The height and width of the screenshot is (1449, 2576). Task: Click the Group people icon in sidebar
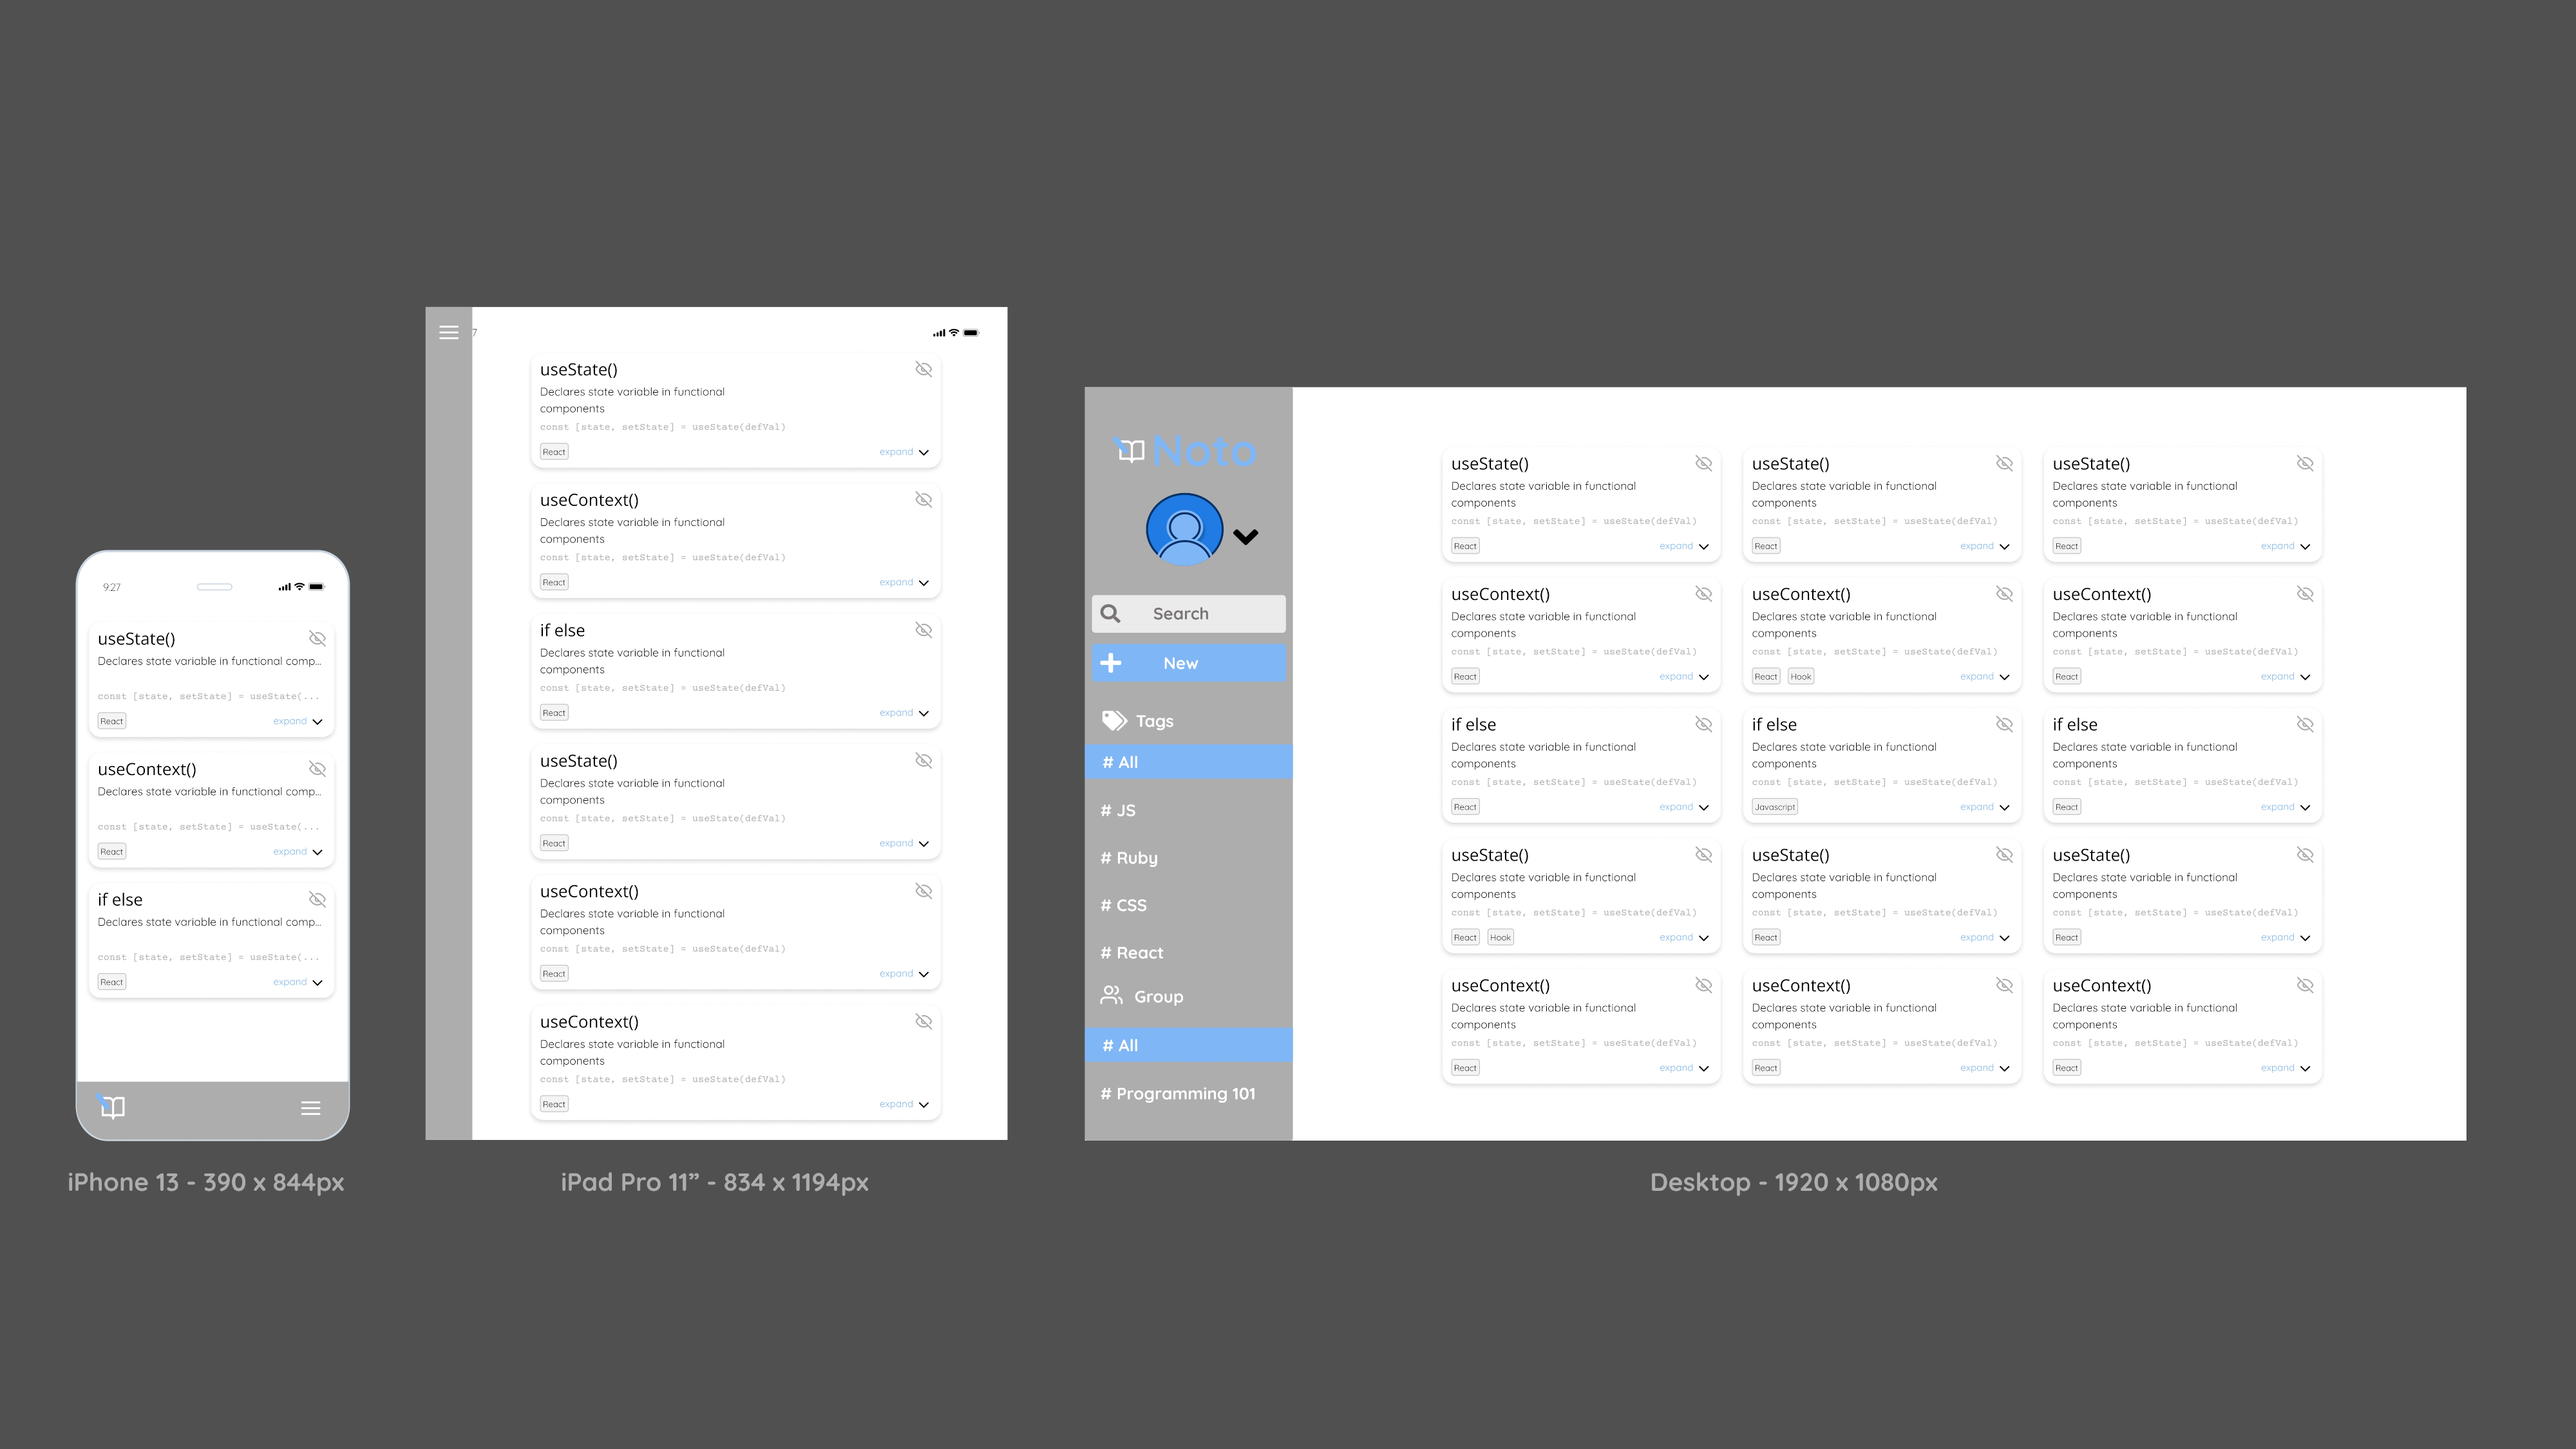(1111, 995)
